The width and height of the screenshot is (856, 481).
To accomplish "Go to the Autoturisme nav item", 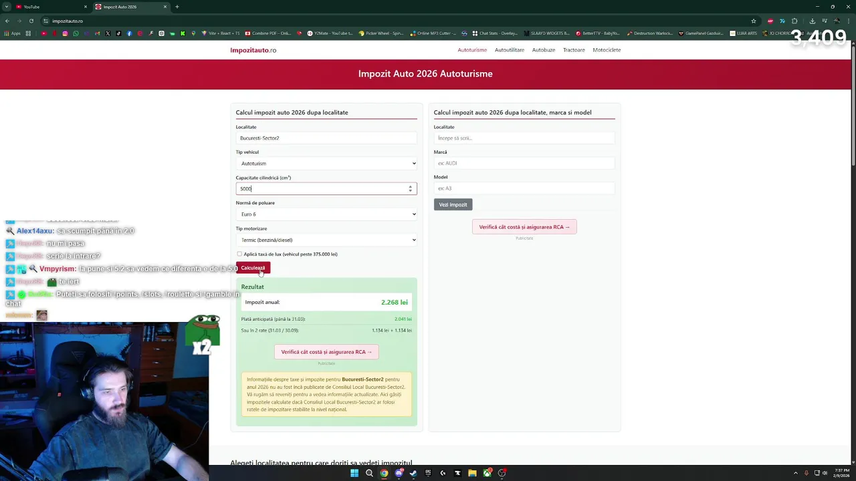I will (472, 50).
